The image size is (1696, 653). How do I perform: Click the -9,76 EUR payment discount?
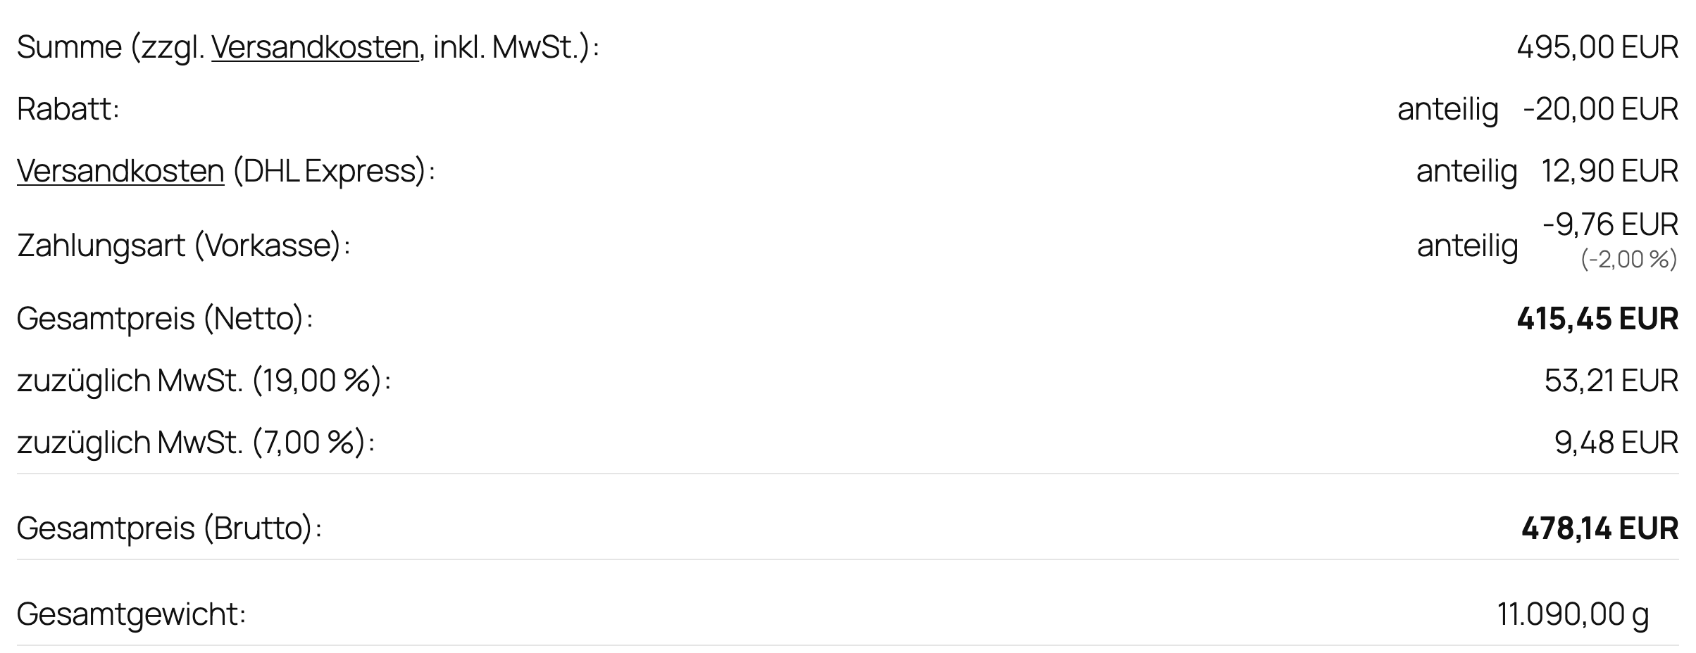point(1610,224)
